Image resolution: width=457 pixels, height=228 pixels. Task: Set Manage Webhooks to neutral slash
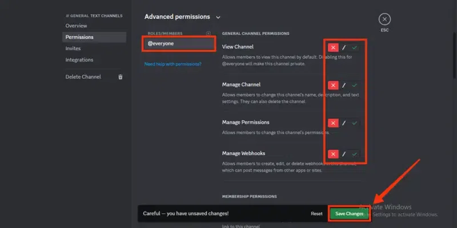[344, 154]
